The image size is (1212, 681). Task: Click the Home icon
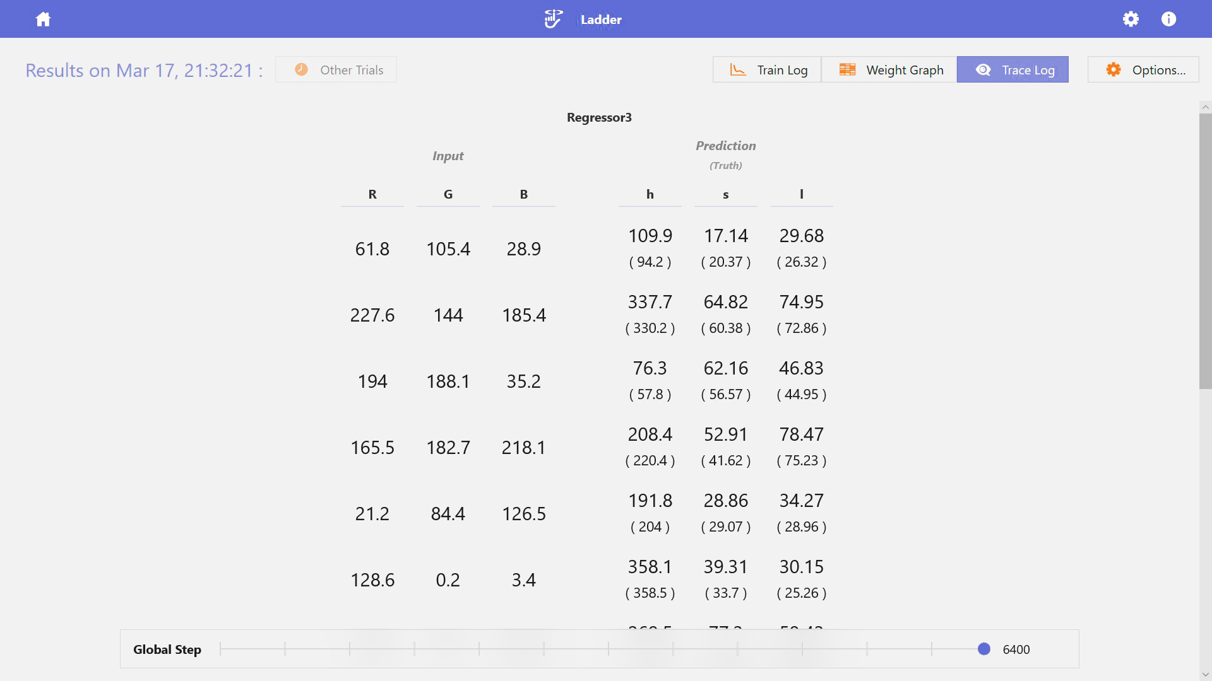[x=43, y=19]
